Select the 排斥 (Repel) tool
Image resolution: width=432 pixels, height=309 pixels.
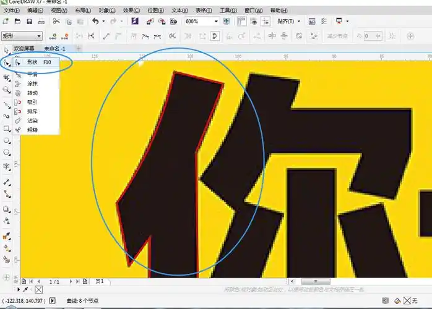click(32, 111)
